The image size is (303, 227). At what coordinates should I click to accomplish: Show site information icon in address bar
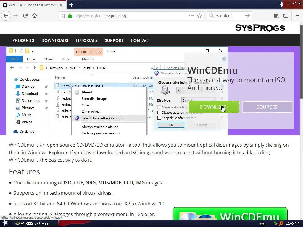(64, 16)
